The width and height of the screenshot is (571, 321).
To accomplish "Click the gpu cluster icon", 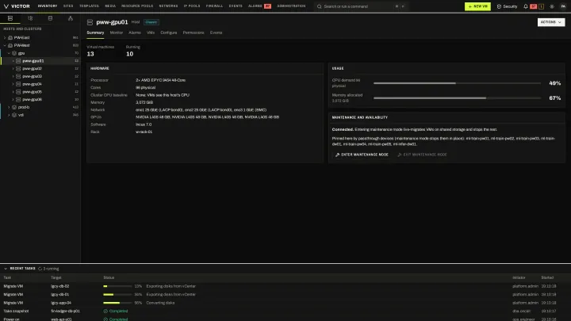I will tap(14, 53).
